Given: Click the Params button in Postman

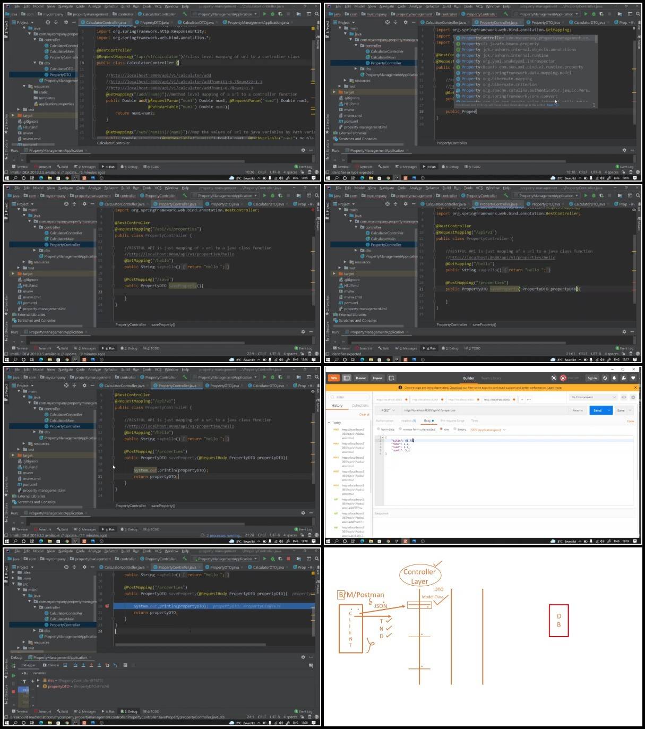Looking at the screenshot, I should [x=578, y=410].
